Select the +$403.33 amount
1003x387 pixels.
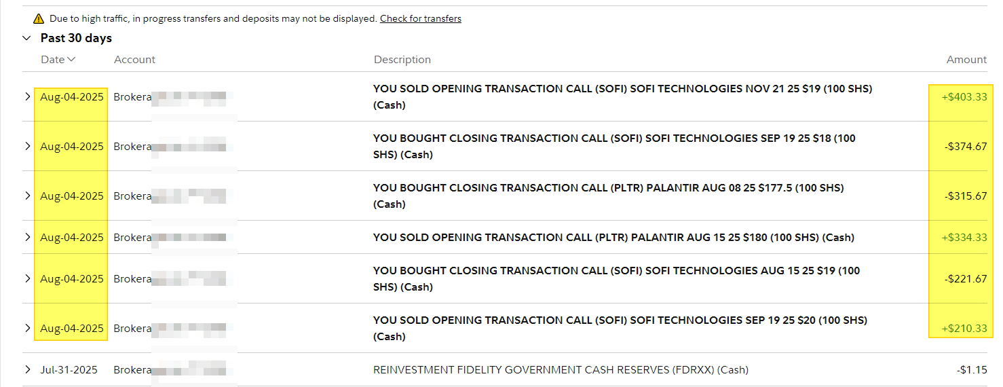[x=964, y=97]
